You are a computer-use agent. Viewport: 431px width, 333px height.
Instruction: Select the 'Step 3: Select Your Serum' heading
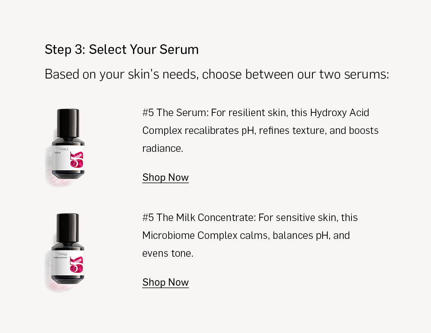[x=121, y=49]
